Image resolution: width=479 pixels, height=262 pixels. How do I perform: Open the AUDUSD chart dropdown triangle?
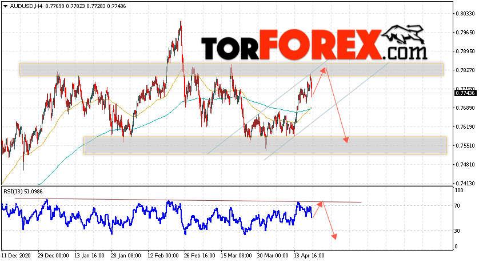click(5, 6)
